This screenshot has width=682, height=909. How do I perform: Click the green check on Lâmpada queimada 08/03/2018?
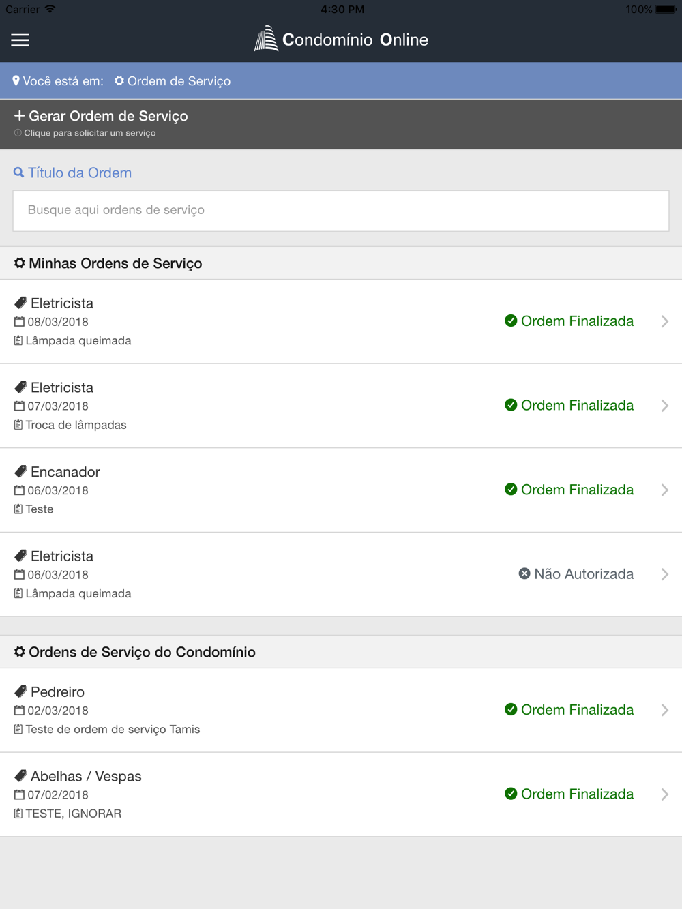click(511, 321)
